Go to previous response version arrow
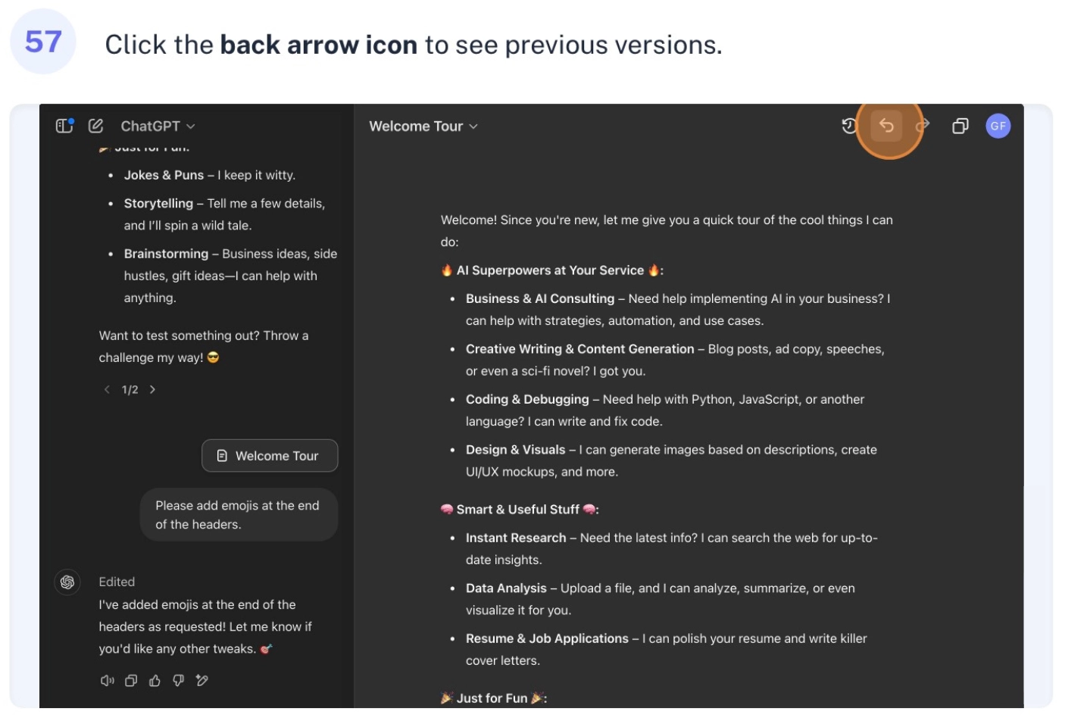Viewport: 1065px width, 727px height. [107, 389]
